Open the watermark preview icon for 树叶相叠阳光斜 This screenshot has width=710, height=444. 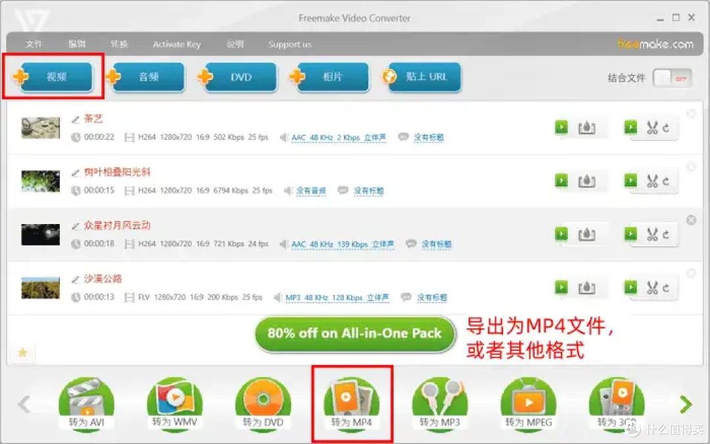586,181
